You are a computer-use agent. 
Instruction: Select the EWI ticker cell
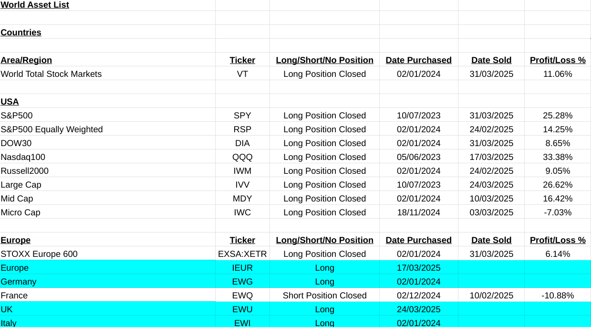pyautogui.click(x=242, y=323)
